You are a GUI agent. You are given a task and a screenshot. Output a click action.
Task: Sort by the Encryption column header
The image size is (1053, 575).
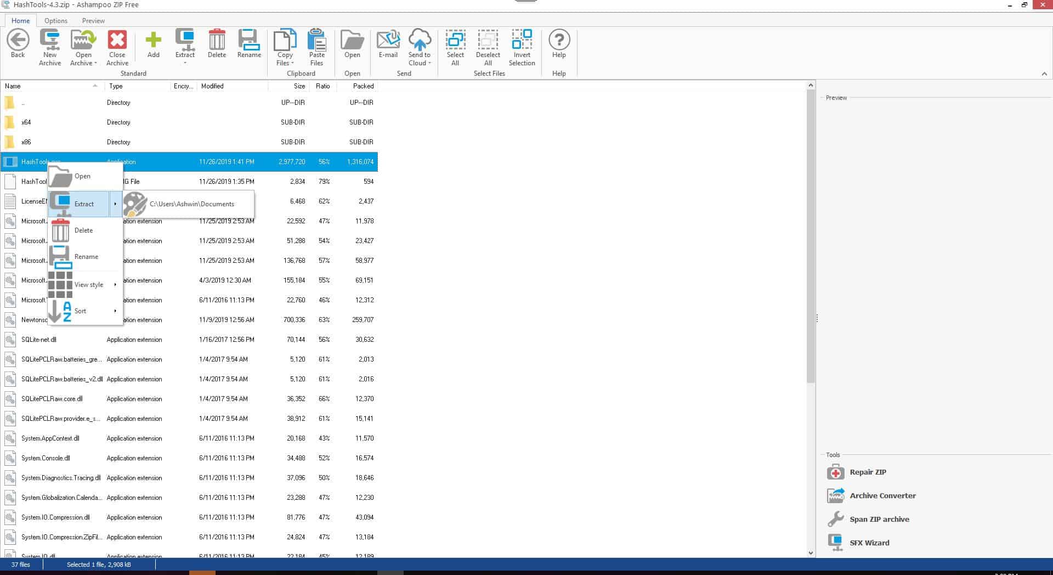coord(184,86)
